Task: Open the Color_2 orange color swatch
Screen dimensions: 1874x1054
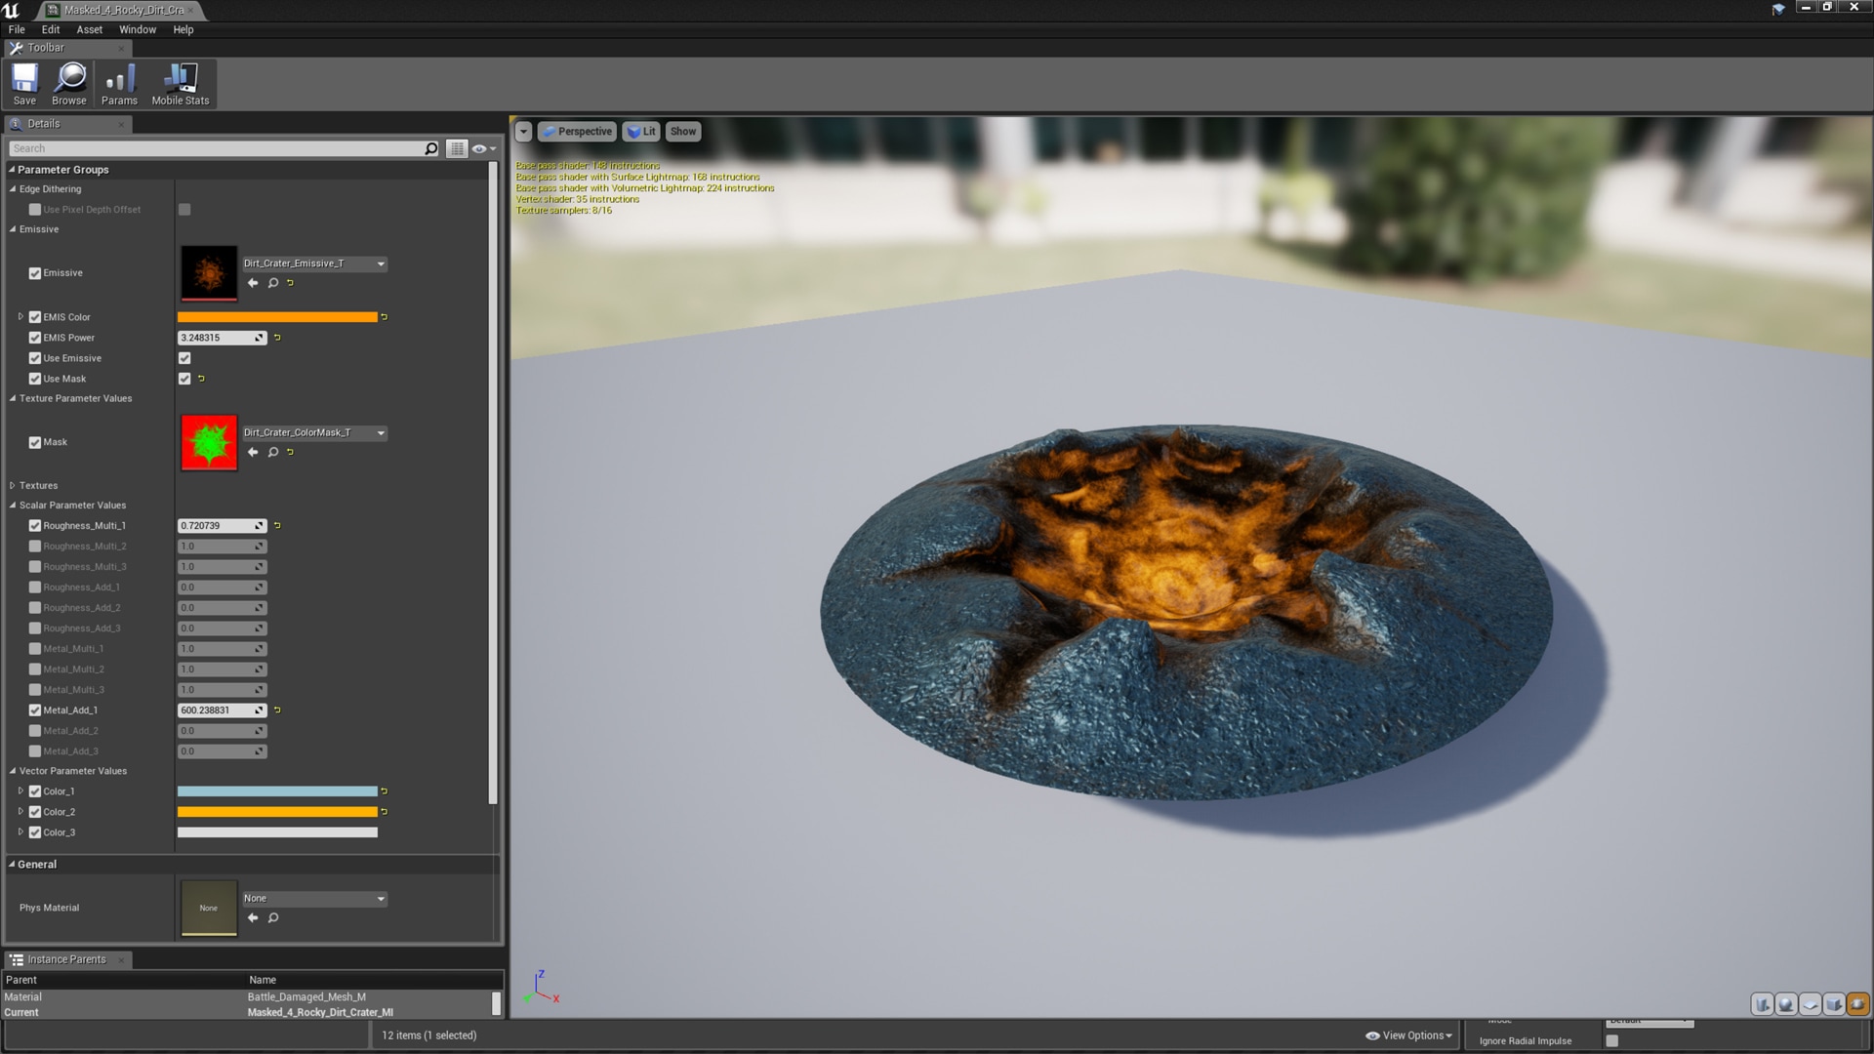Action: (x=277, y=812)
